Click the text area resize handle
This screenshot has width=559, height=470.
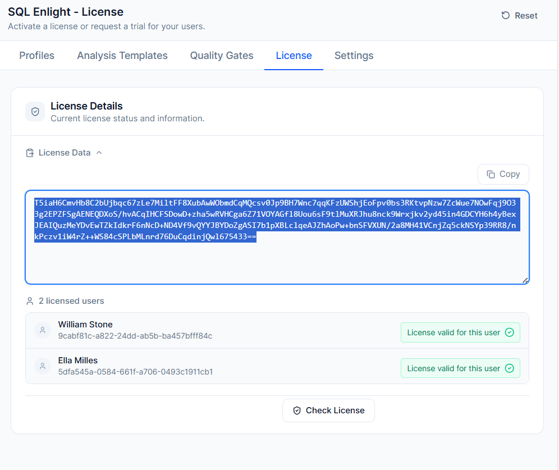525,280
